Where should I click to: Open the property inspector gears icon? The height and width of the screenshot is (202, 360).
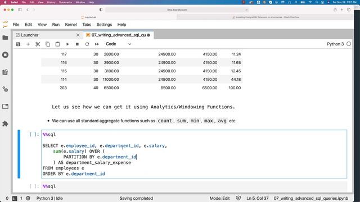pyautogui.click(x=5, y=89)
